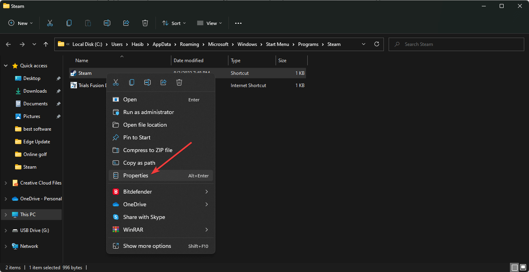The image size is (529, 272).
Task: Select Copy as path
Action: point(161,163)
